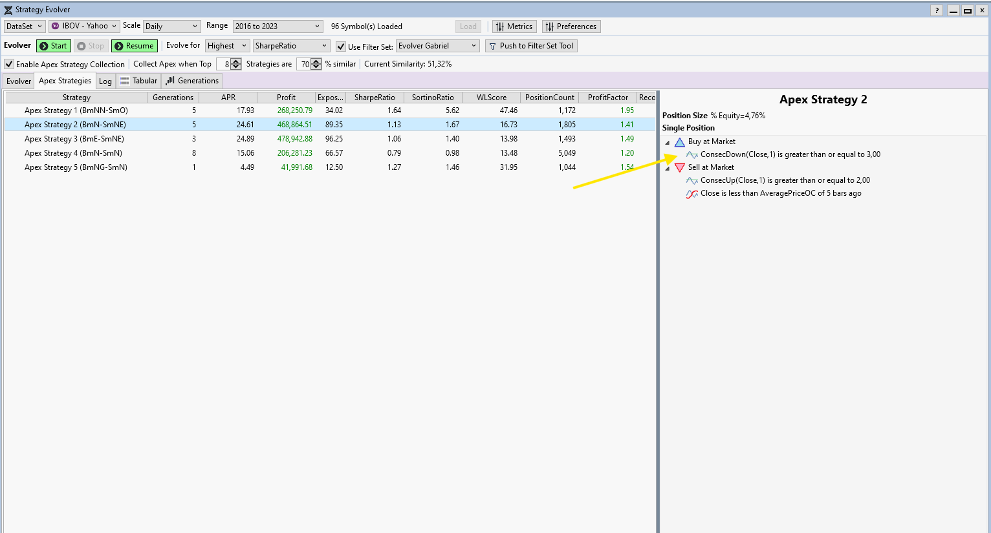Uncheck the Use Filter Set checkbox
Viewport: 991px width, 533px height.
point(341,47)
